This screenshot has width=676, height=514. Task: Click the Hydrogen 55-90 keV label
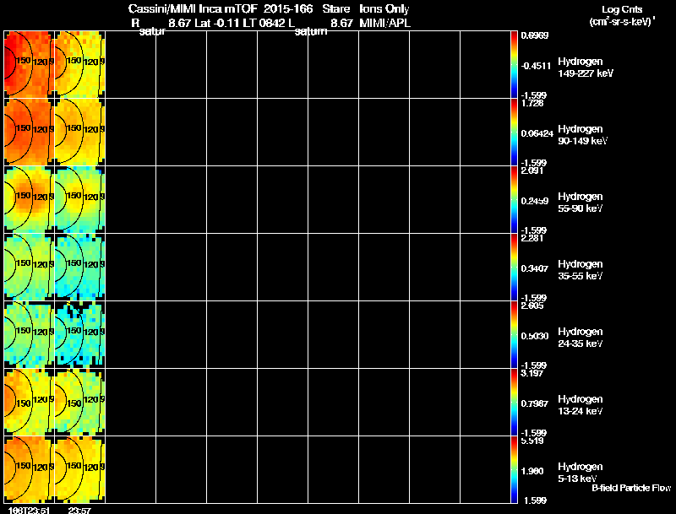[581, 203]
